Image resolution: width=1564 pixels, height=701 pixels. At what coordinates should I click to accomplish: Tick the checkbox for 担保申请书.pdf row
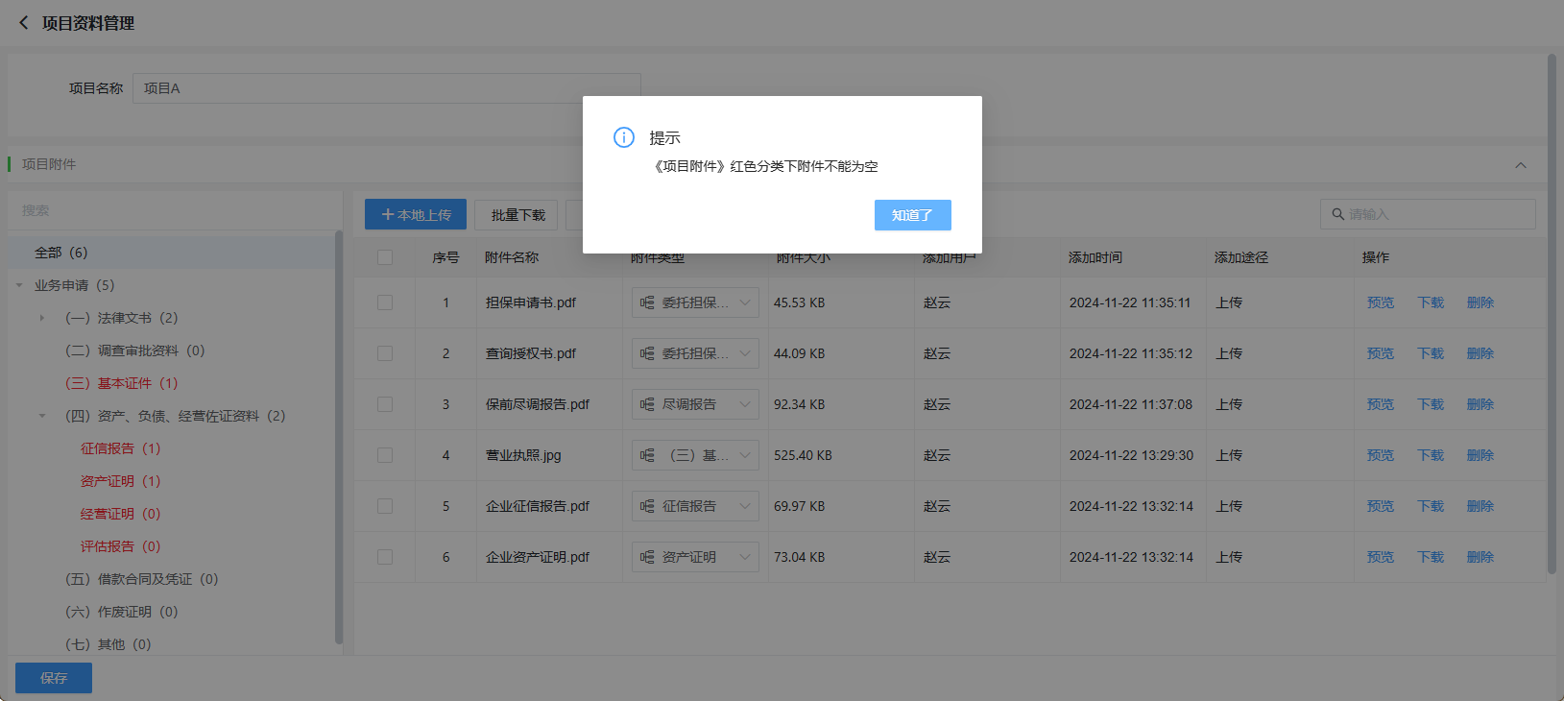pyautogui.click(x=385, y=302)
